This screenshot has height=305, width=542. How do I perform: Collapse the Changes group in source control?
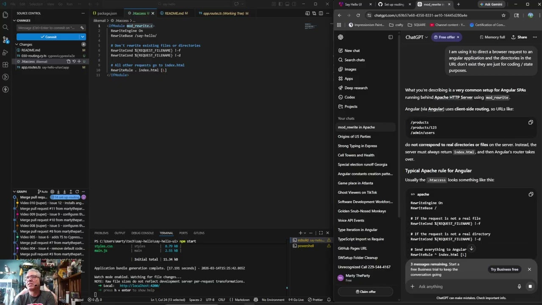coord(25,44)
